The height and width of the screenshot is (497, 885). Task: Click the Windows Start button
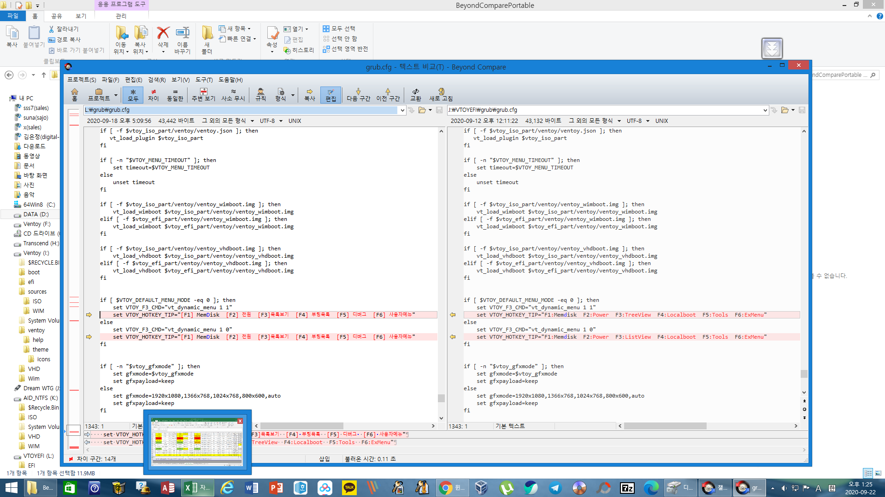click(11, 487)
